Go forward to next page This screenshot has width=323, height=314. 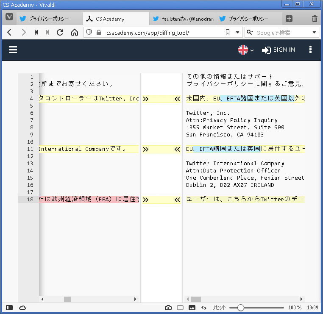[x=24, y=32]
